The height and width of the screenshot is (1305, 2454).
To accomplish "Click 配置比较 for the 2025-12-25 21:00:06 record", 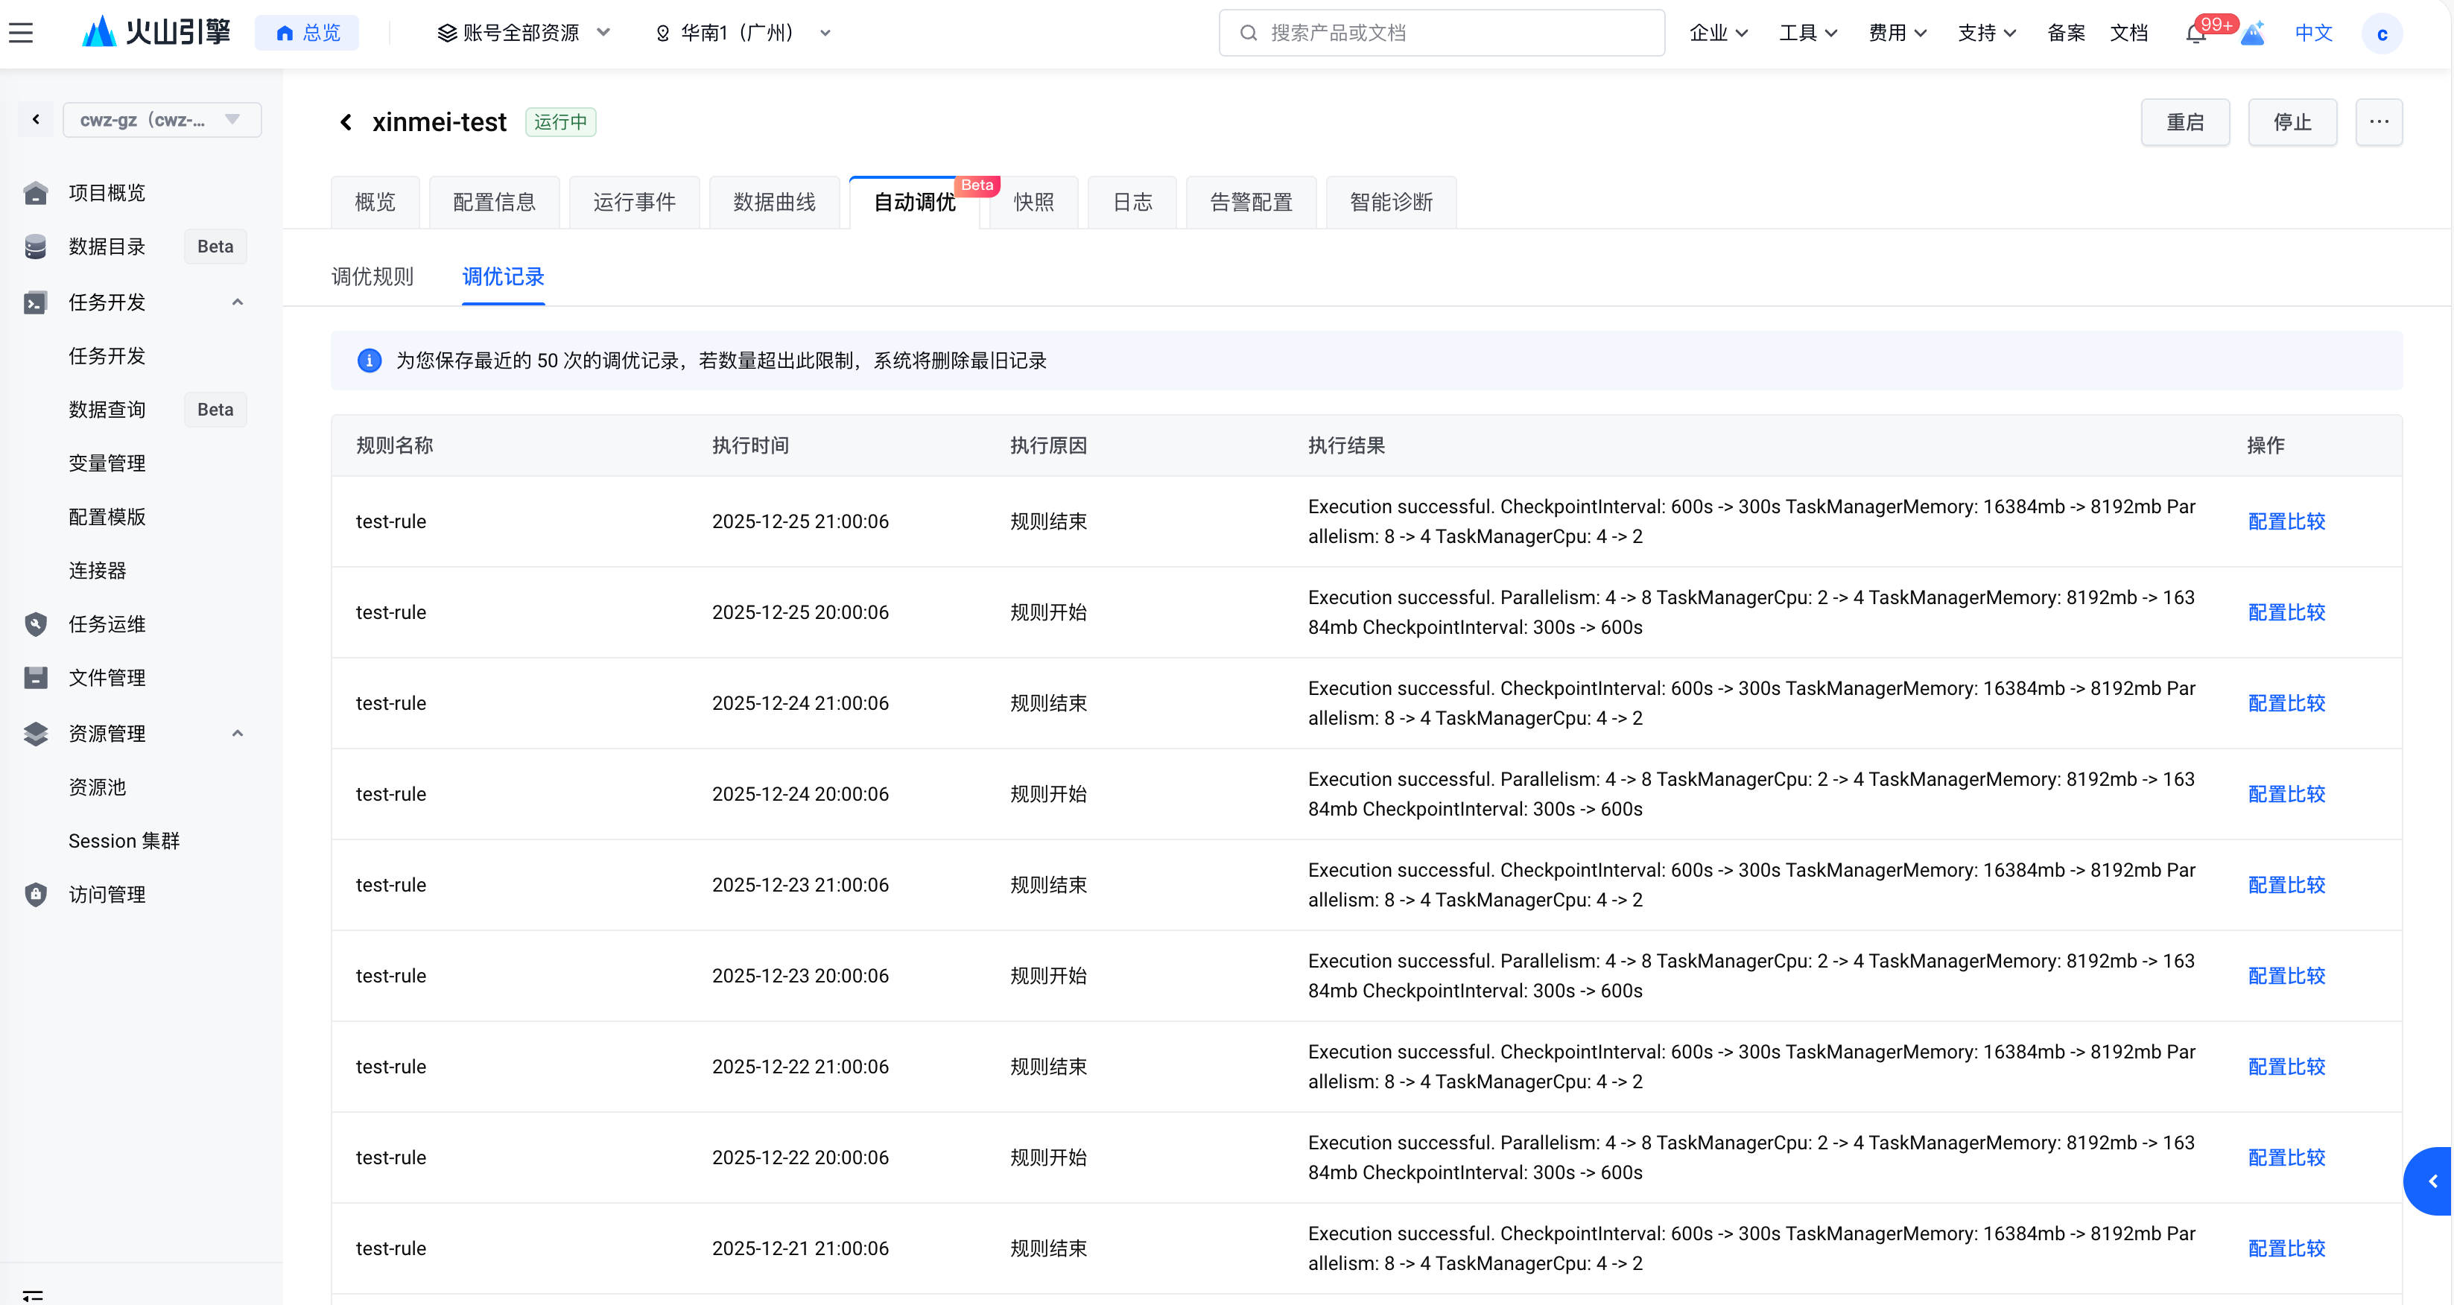I will point(2286,521).
